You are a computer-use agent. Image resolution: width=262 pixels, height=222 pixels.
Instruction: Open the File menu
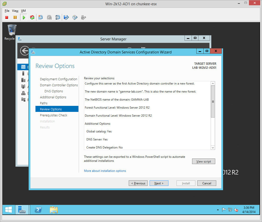pos(7,11)
